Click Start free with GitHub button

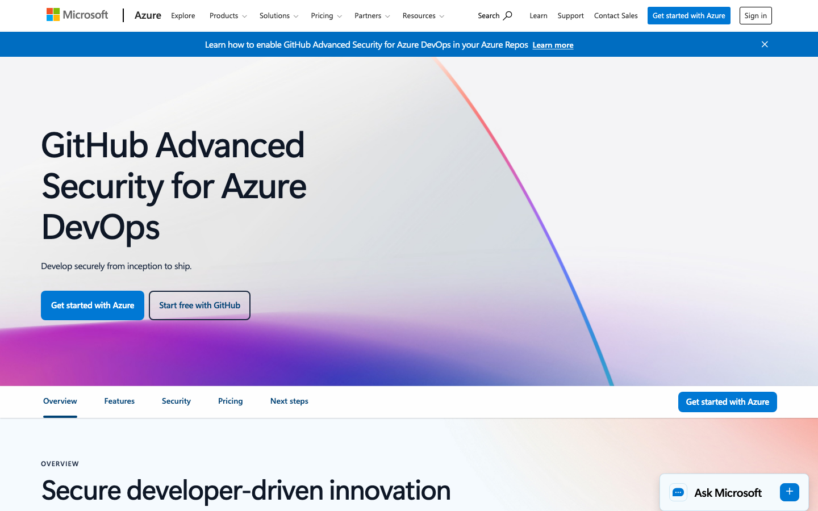(x=199, y=305)
